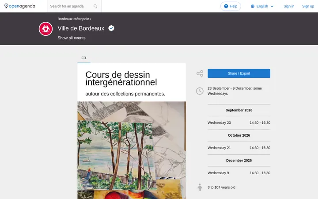Screen dimensions: 318x199
Task: Follow the Show all events link
Action: [x=72, y=38]
